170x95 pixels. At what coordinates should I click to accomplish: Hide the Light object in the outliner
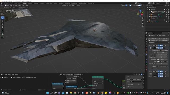point(167,18)
